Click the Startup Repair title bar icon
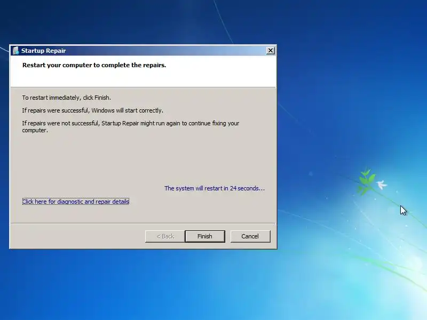This screenshot has height=320, width=427. point(16,51)
